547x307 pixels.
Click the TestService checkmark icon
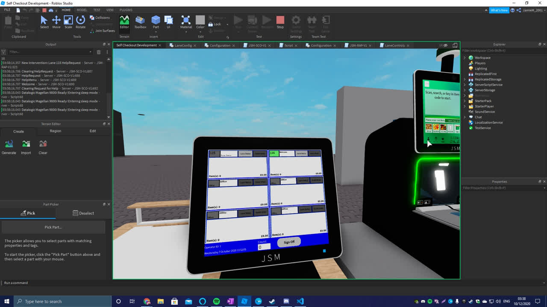click(x=471, y=128)
